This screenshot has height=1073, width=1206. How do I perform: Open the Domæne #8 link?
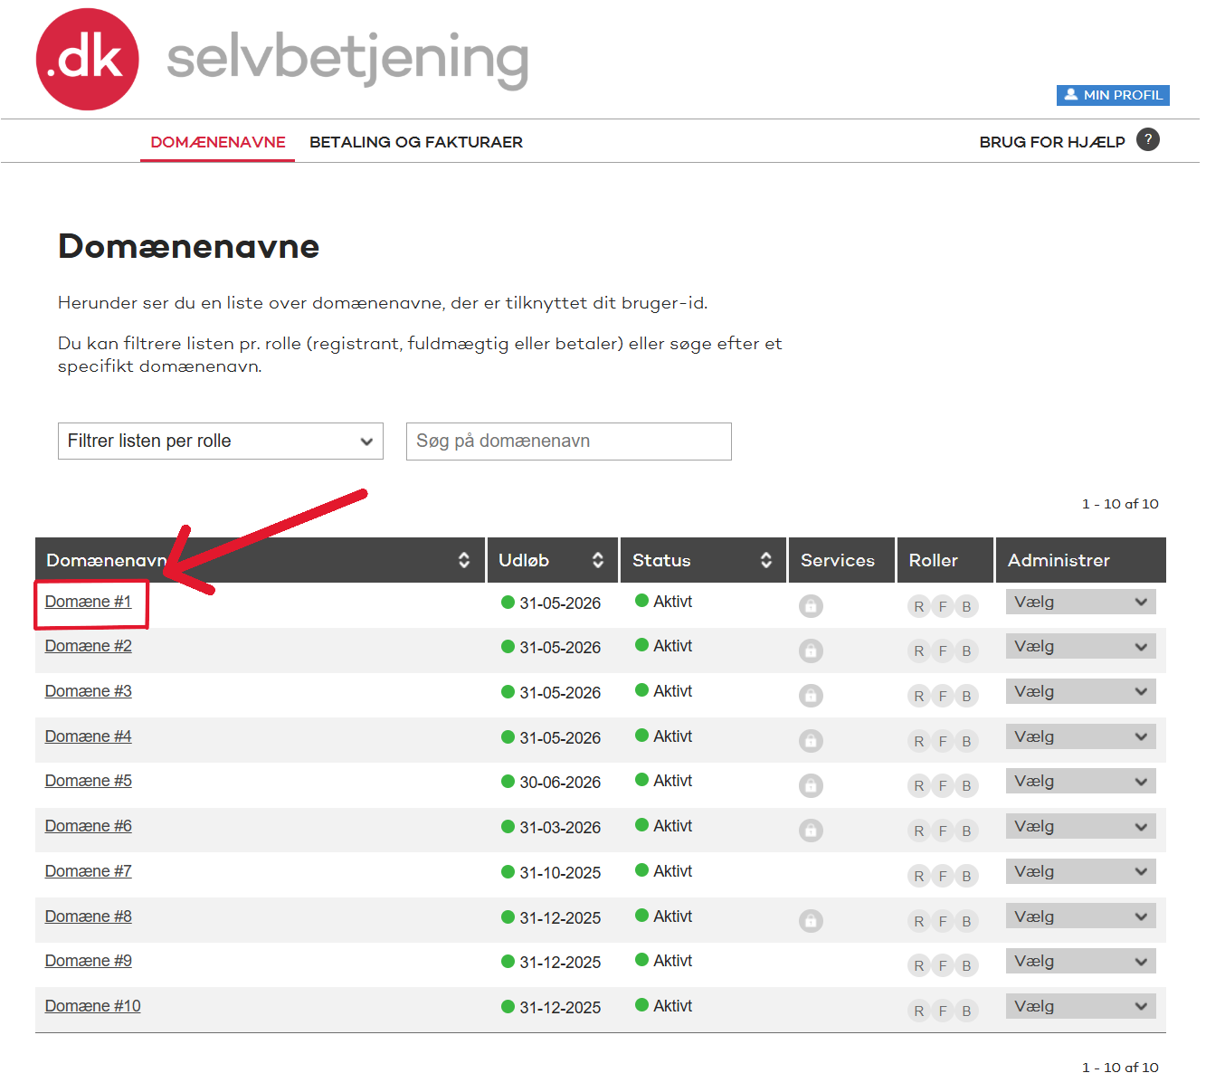pos(89,916)
